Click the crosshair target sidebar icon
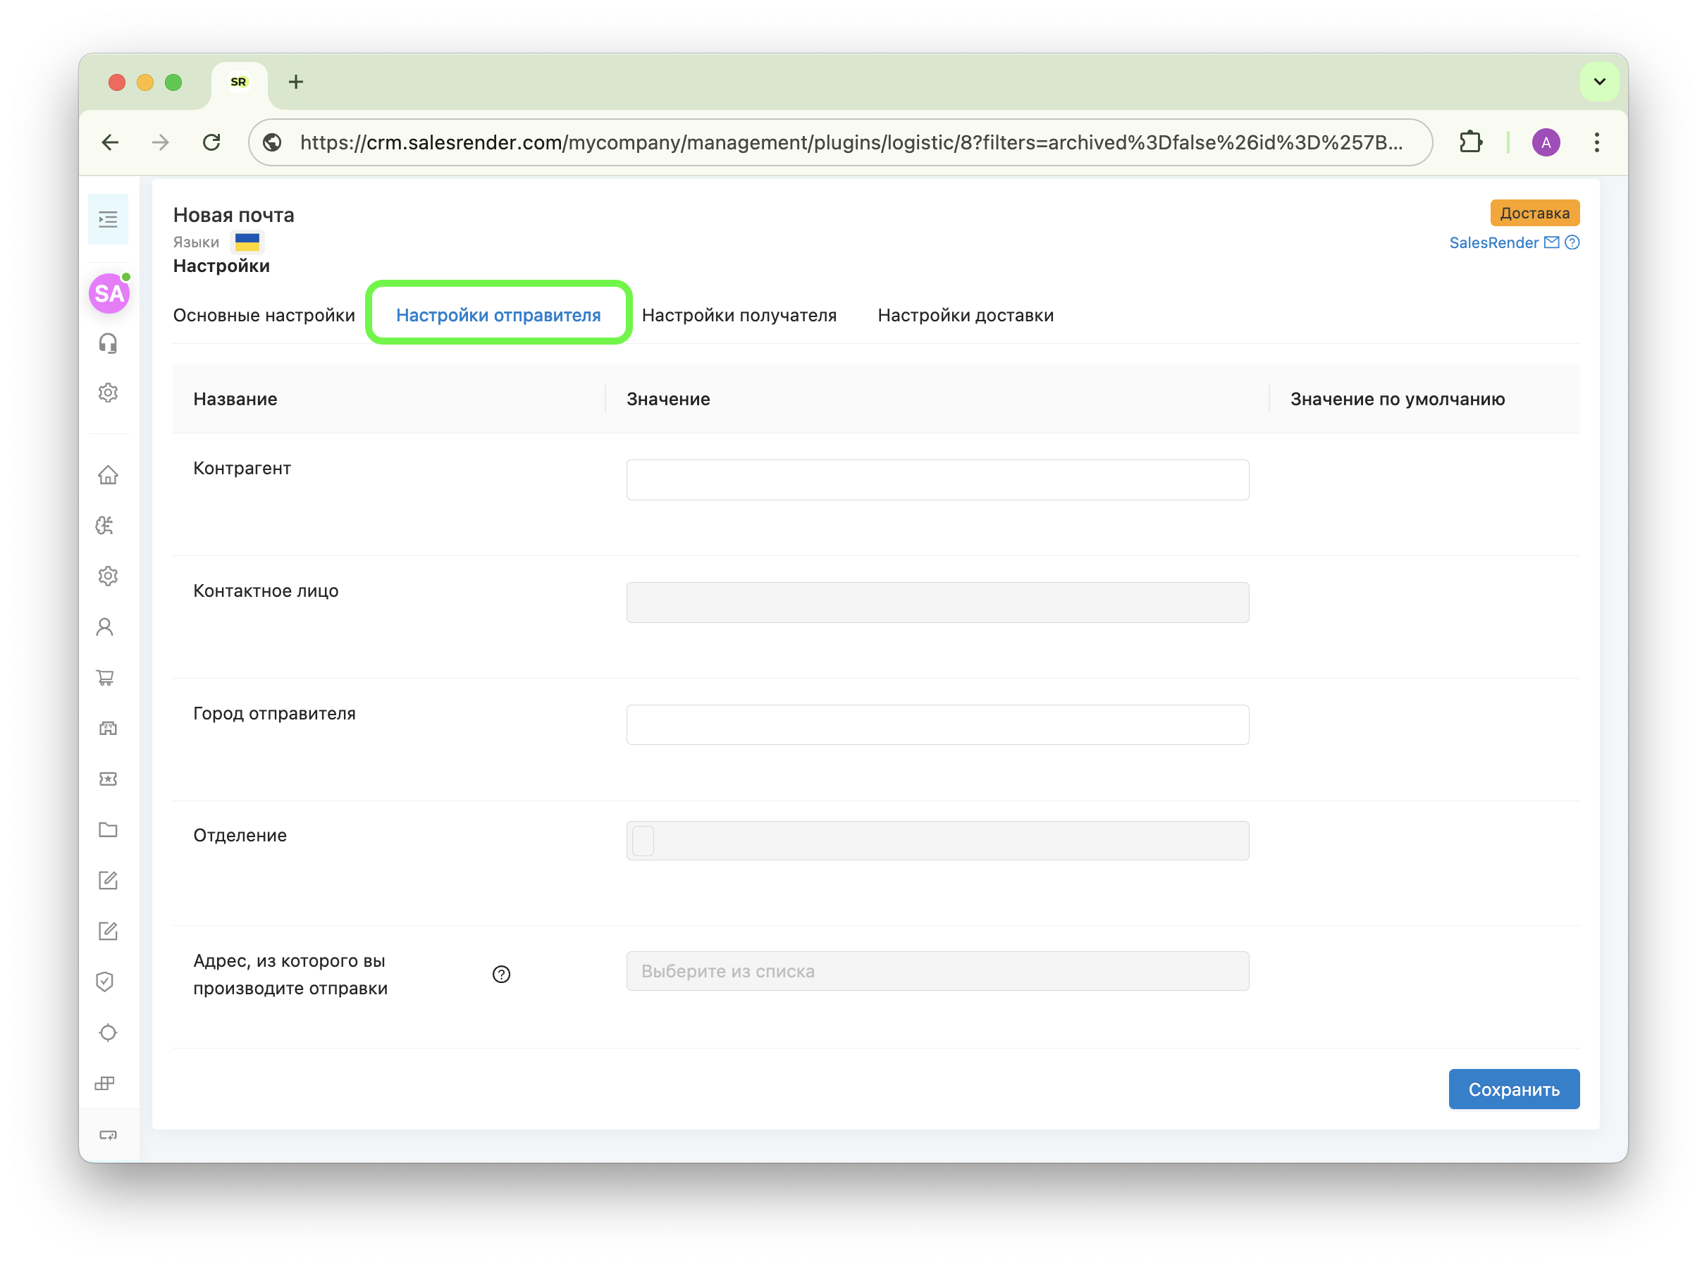1707x1267 pixels. click(x=108, y=1032)
